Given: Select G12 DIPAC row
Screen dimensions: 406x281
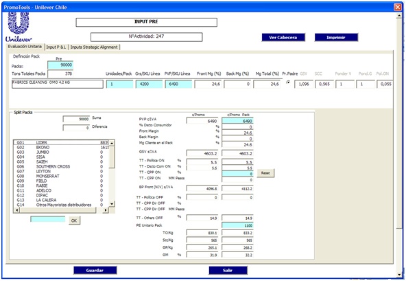Looking at the screenshot, I should pyautogui.click(x=61, y=195).
